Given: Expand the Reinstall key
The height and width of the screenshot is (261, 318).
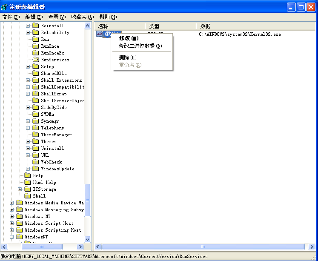Looking at the screenshot, I should (28, 26).
